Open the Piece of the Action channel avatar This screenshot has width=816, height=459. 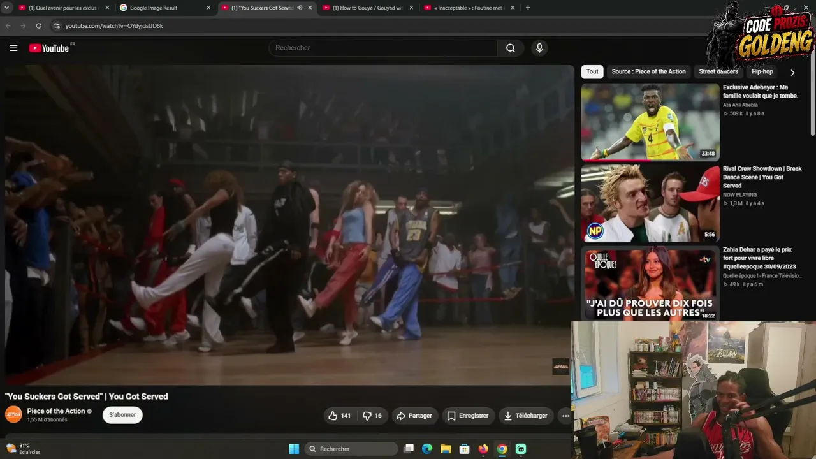(13, 414)
